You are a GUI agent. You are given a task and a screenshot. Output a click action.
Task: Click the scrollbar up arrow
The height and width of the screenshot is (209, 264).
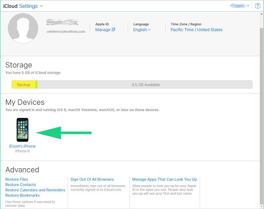262,14
